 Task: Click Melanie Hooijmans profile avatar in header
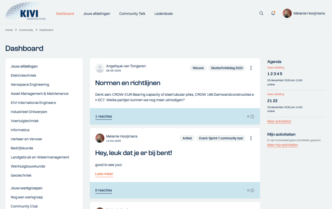click(287, 13)
